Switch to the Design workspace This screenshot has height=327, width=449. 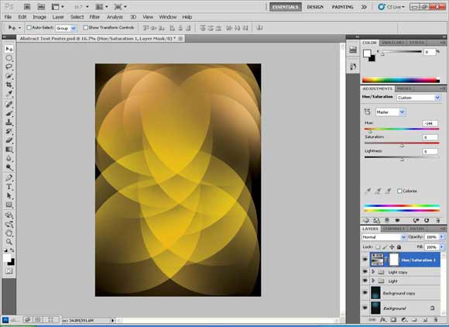(x=315, y=7)
